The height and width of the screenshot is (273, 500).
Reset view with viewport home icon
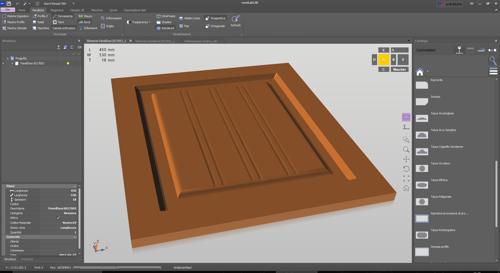point(406,188)
